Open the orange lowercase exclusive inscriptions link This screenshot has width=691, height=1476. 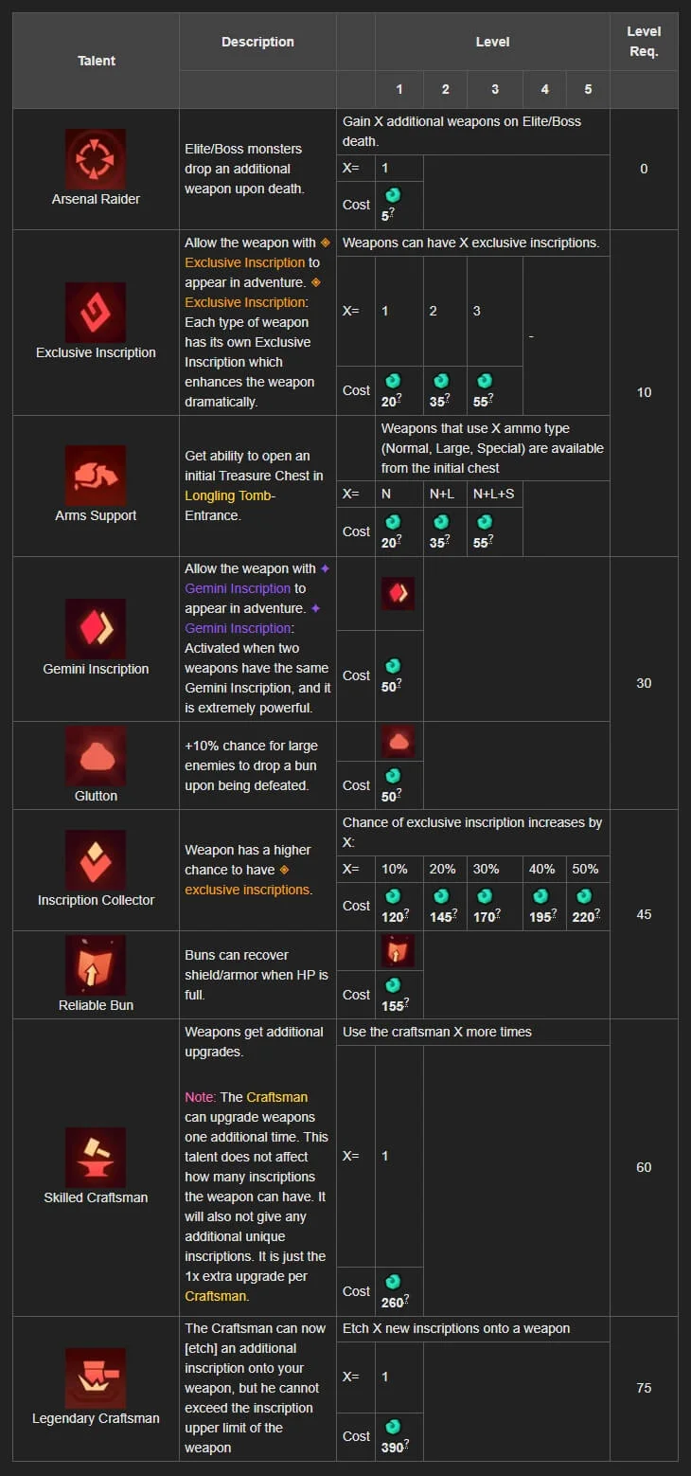click(247, 890)
